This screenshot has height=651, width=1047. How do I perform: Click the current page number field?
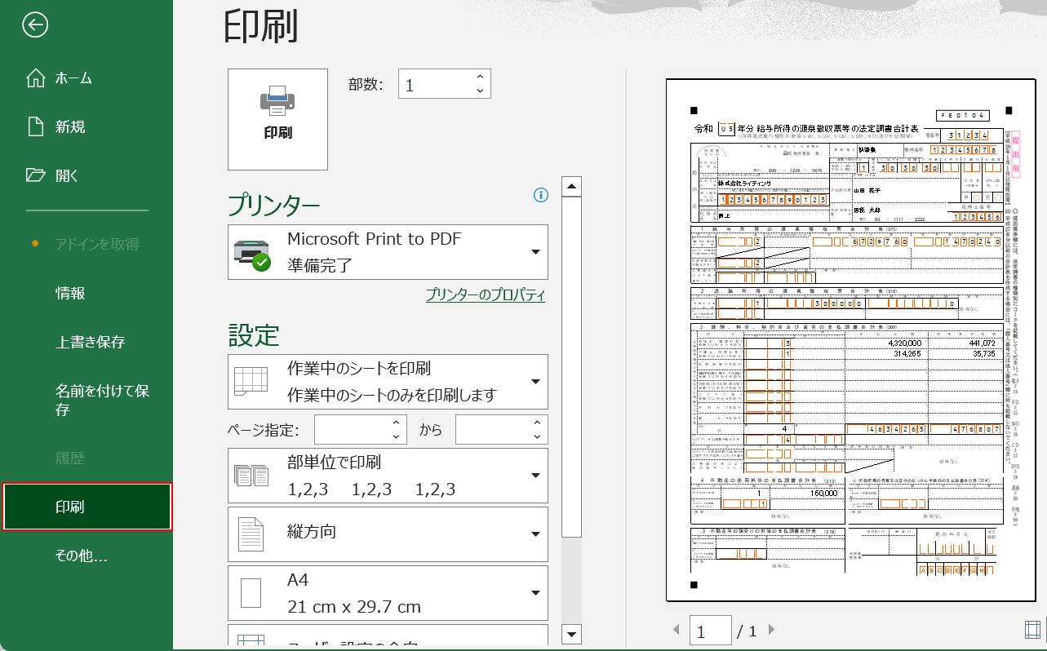tap(711, 631)
